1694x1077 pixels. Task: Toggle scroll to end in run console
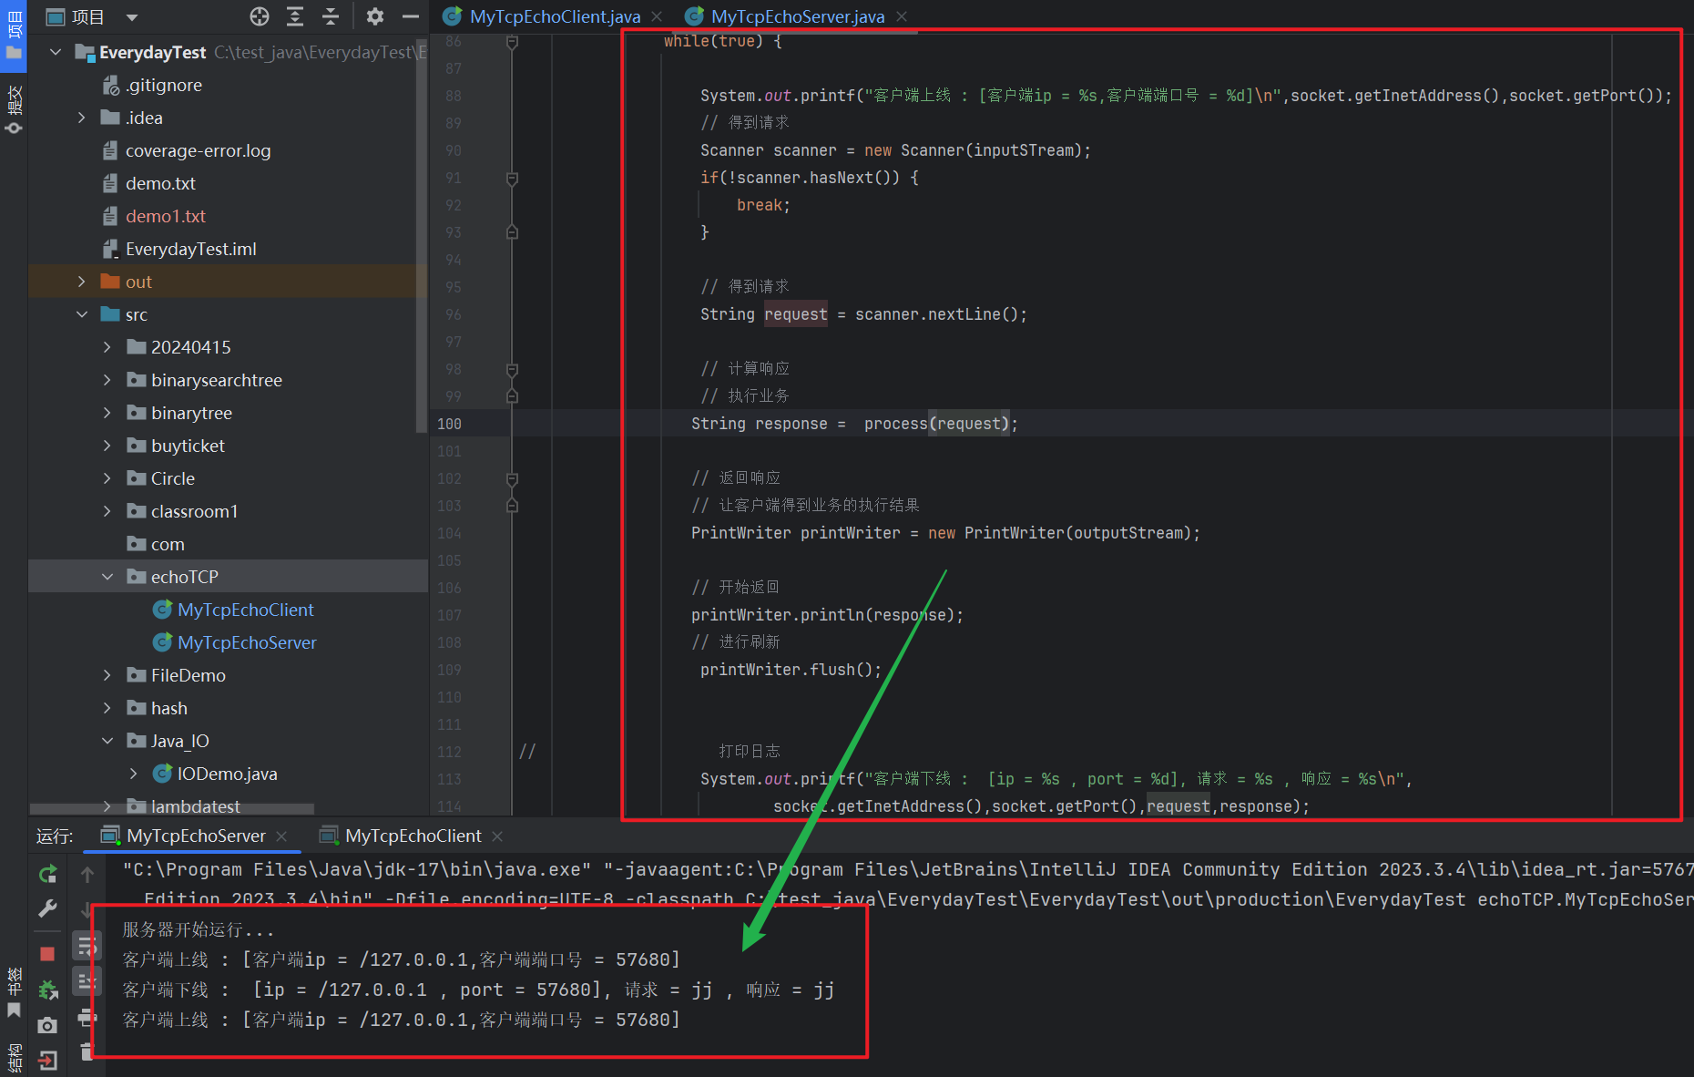coord(87,981)
